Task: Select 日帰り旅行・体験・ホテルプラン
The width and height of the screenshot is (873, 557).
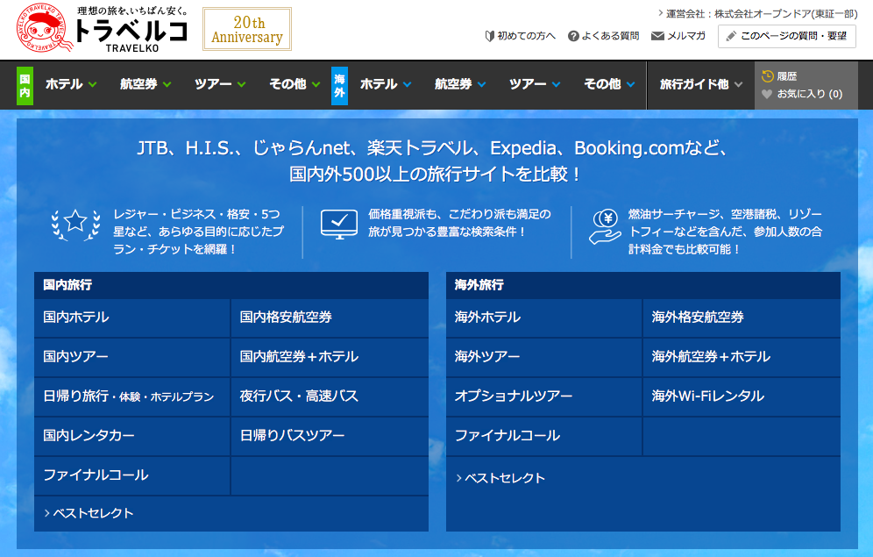Action: (x=132, y=396)
